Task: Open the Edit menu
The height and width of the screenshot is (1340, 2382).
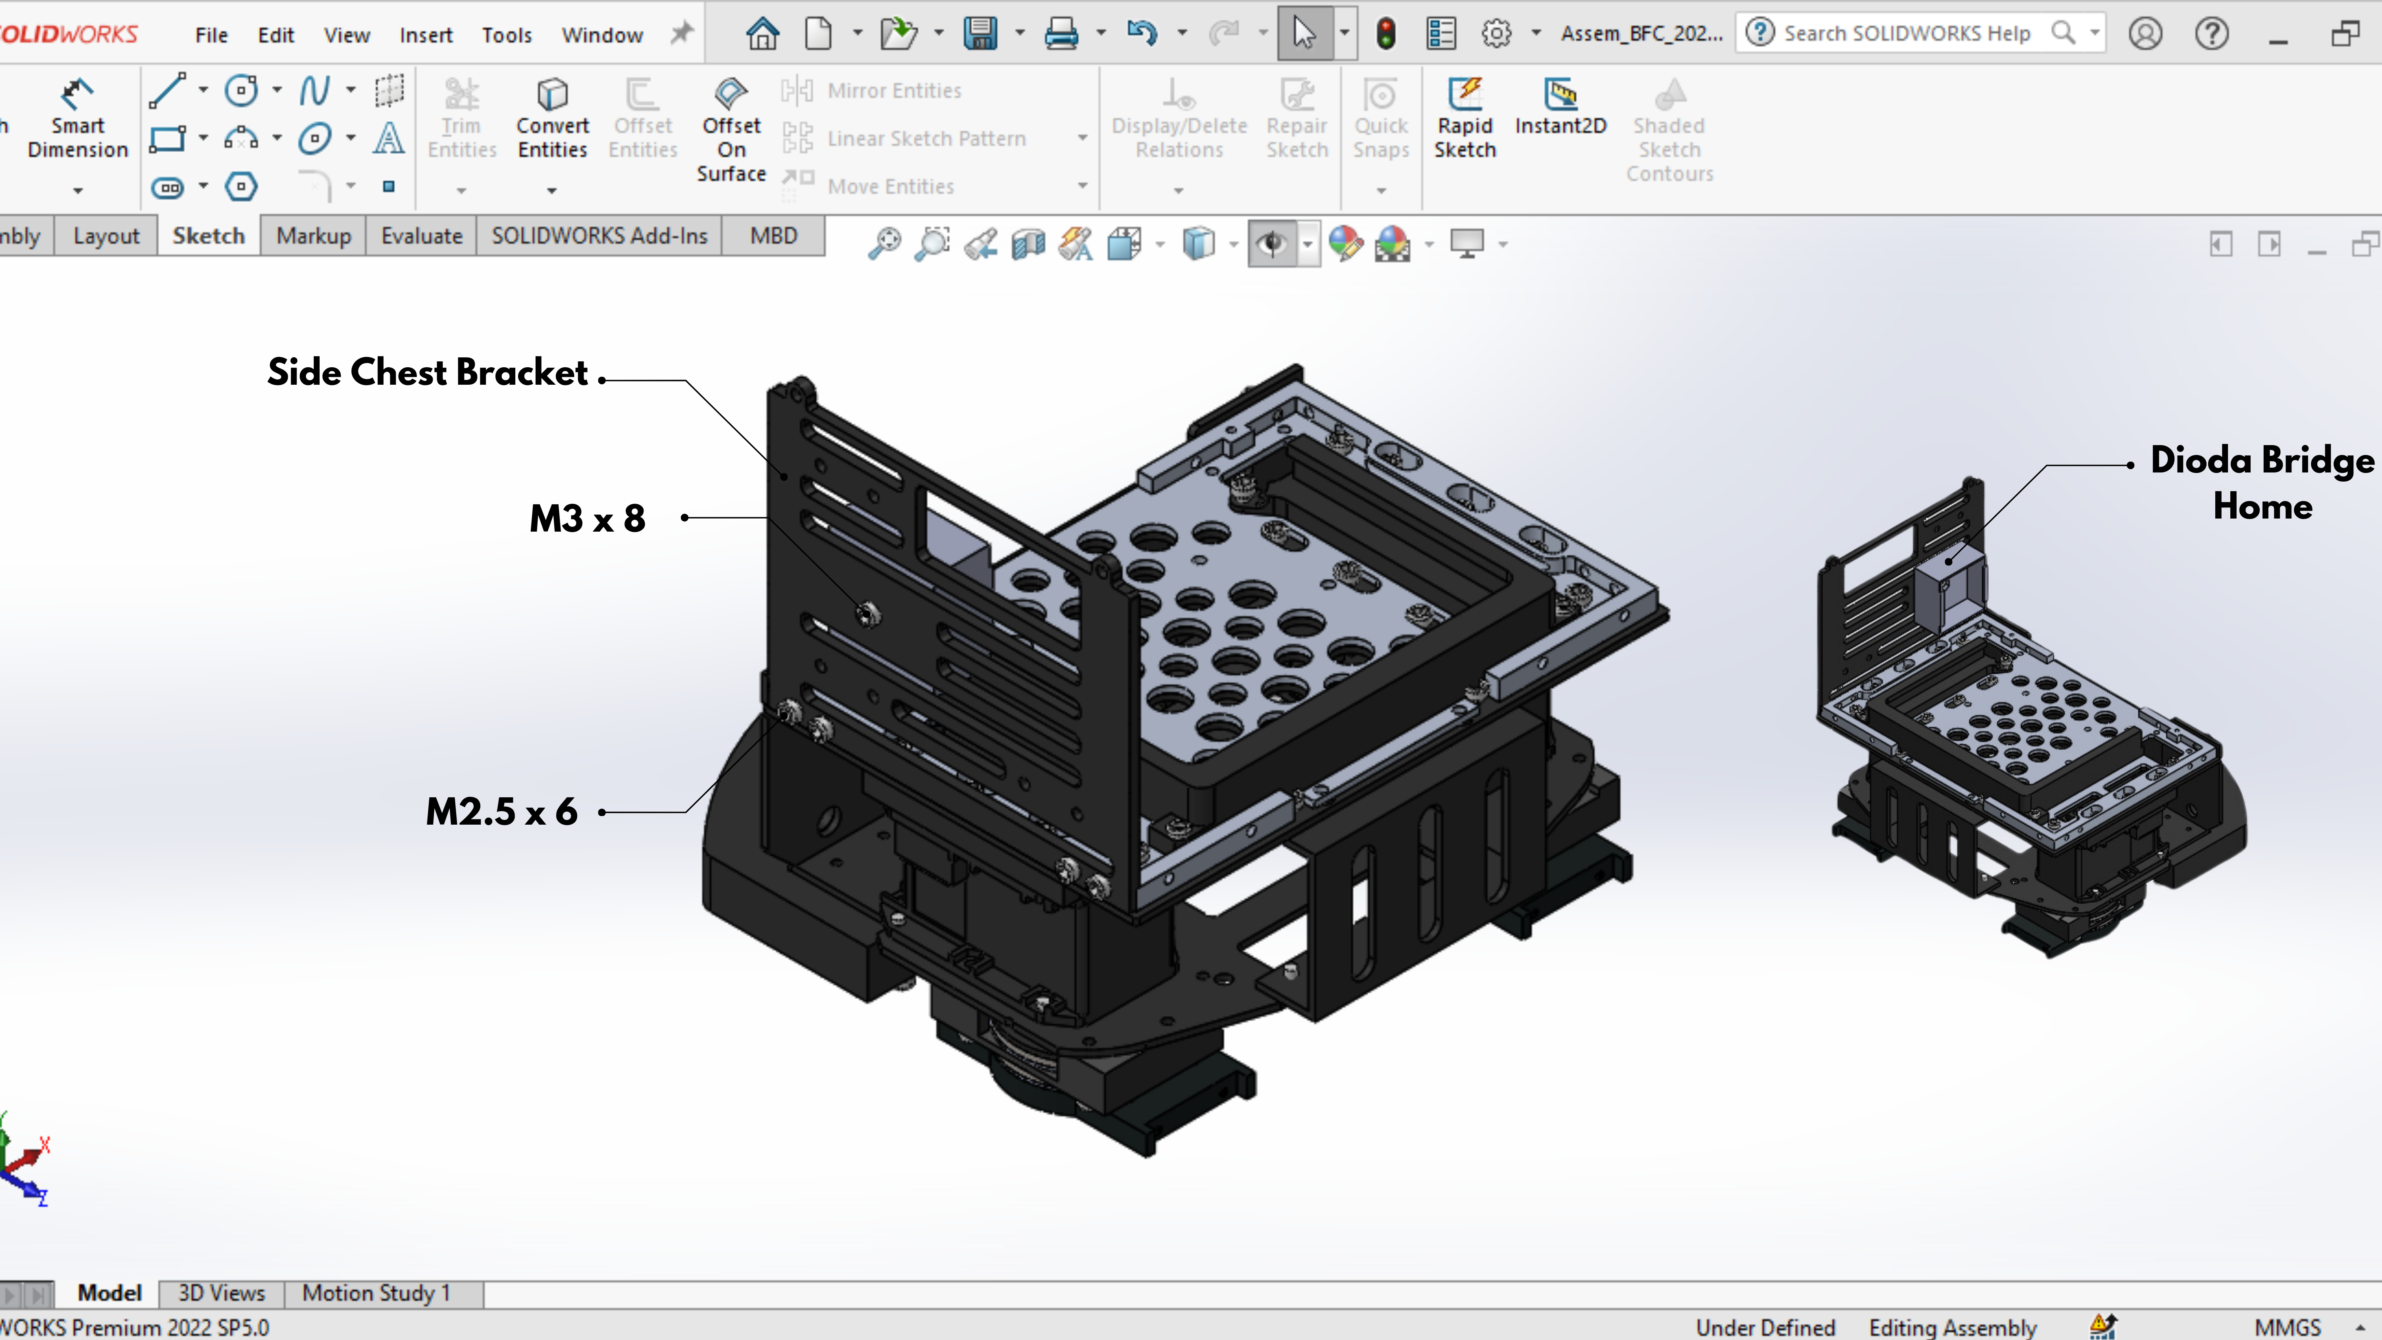Action: pos(276,35)
